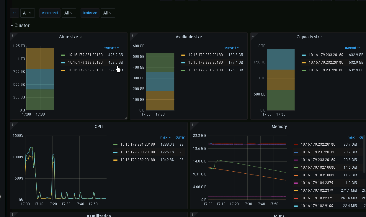Open the Store size panel title menu
Viewport: 366px width, 217px height.
tap(71, 37)
